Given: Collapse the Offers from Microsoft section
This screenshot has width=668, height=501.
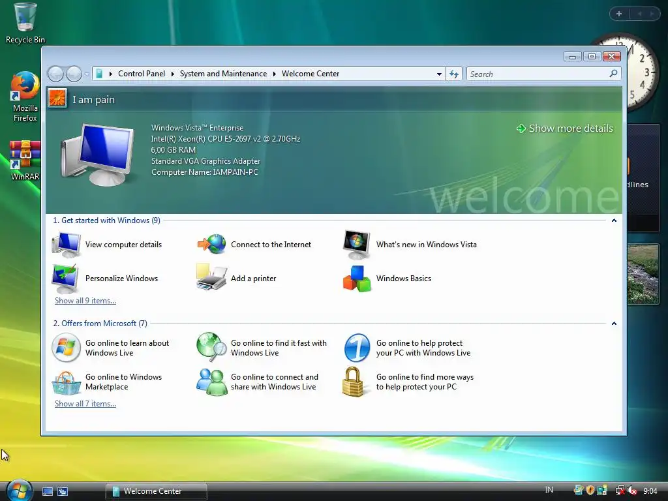Looking at the screenshot, I should point(614,324).
